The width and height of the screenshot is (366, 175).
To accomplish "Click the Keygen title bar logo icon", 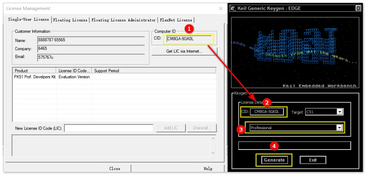I will tap(233, 8).
